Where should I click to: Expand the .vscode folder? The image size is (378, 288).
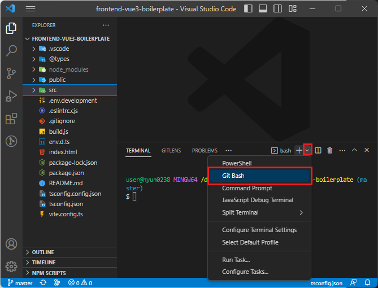(70, 49)
